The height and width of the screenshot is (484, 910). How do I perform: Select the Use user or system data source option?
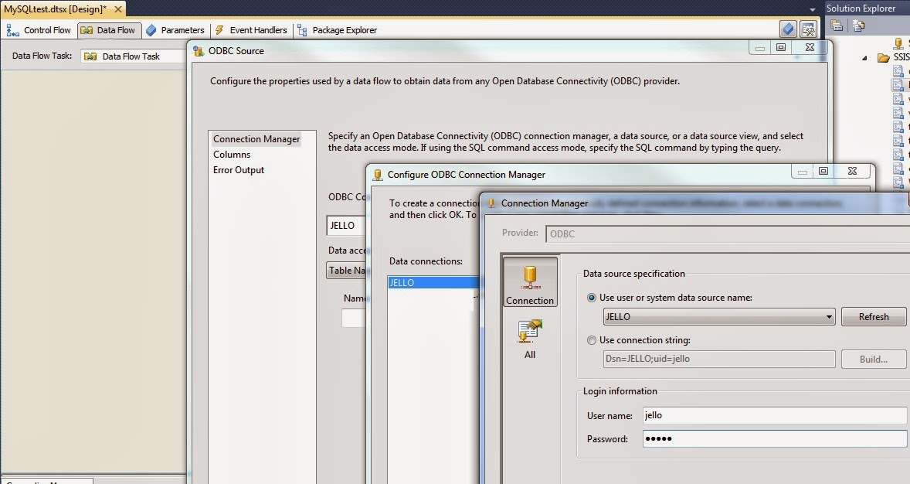[x=591, y=297]
